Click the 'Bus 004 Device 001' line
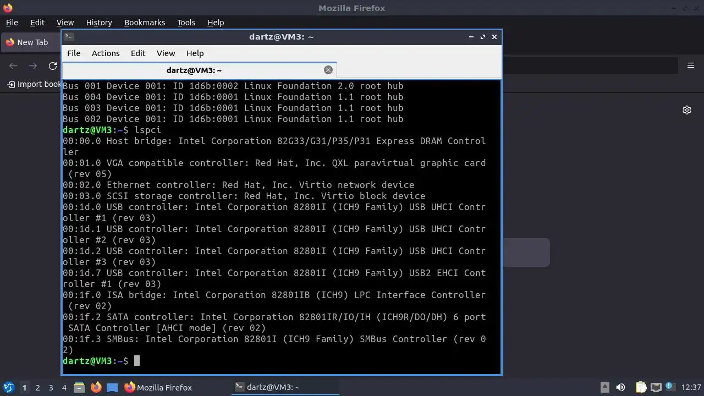This screenshot has height=396, width=704. [233, 97]
